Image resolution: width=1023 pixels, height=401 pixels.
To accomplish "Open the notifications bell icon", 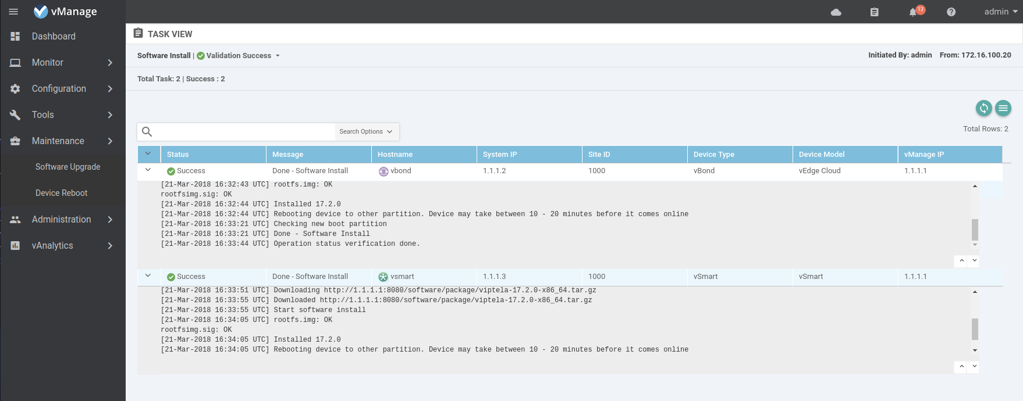I will 913,12.
